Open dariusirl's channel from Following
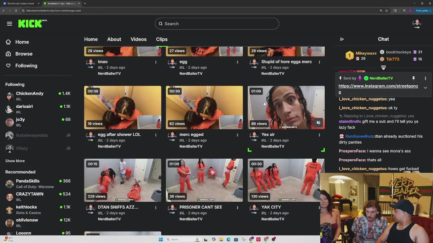Viewport: 433px width, 243px height. (38, 109)
